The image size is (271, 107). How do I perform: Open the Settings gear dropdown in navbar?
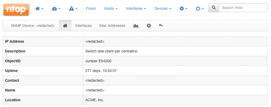[x=184, y=8]
